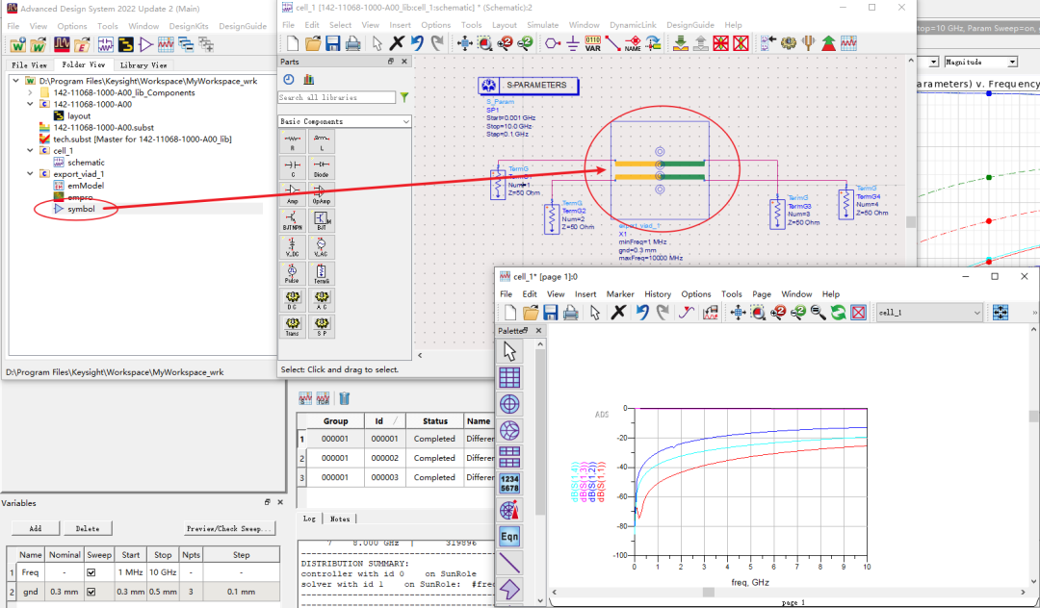Click the Add button in Variables panel
The width and height of the screenshot is (1040, 608).
coord(36,528)
